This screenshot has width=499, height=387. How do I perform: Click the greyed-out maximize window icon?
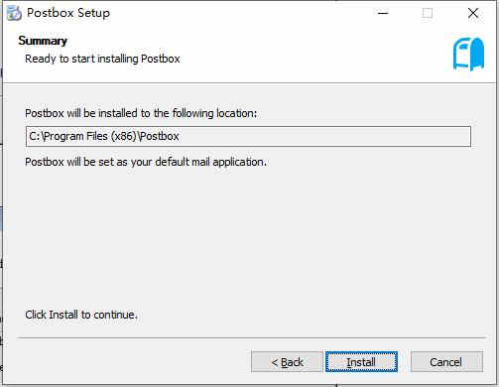point(428,13)
